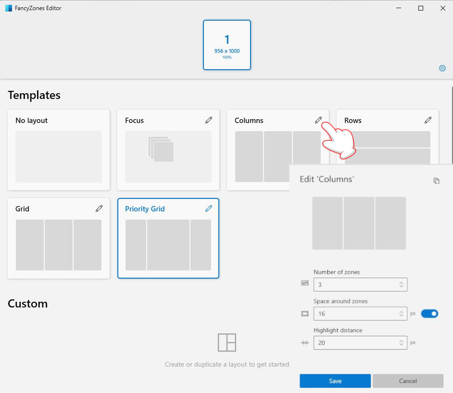This screenshot has width=453, height=393.
Task: Duplicate layout icon in Edit 'Columns' panel
Action: (x=436, y=181)
